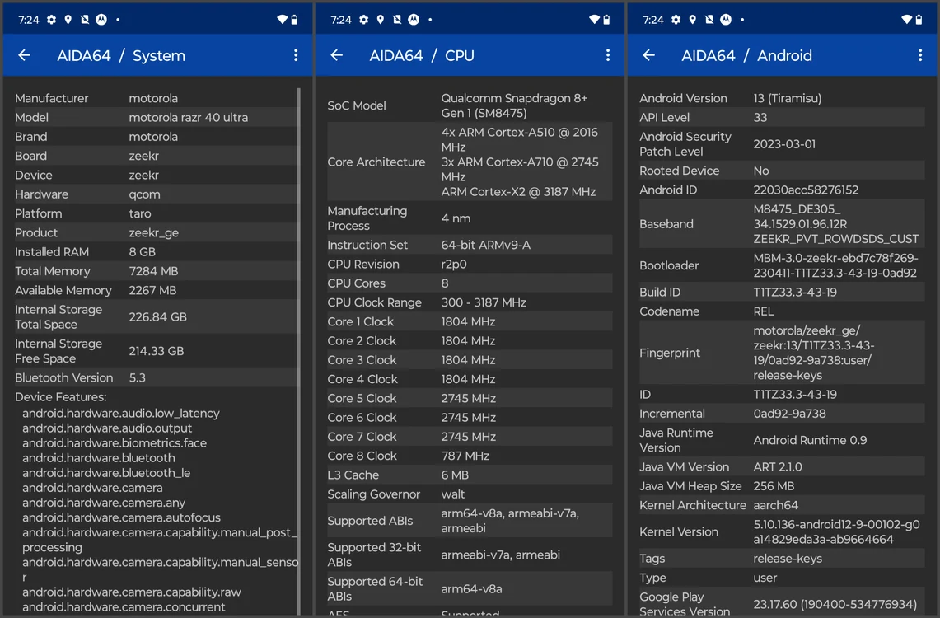This screenshot has height=618, width=940.
Task: Go back from the AIDA64 CPU screen
Action: 337,56
